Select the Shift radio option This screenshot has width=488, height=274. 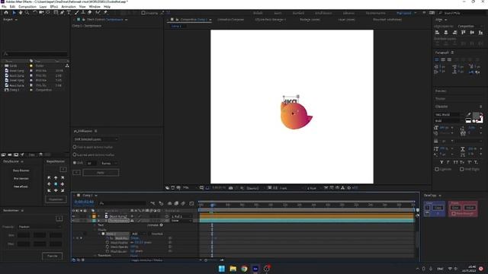point(75,163)
